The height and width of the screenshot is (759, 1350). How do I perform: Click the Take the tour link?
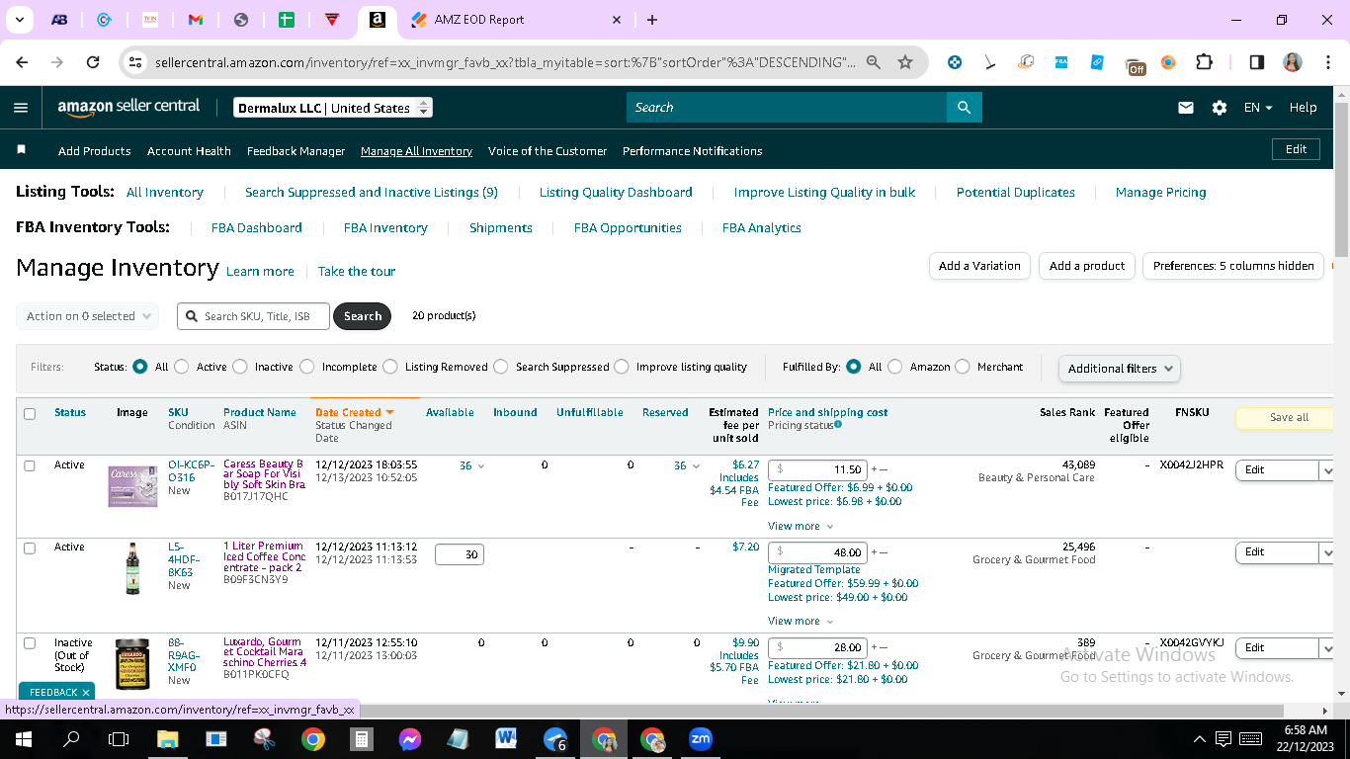[357, 272]
